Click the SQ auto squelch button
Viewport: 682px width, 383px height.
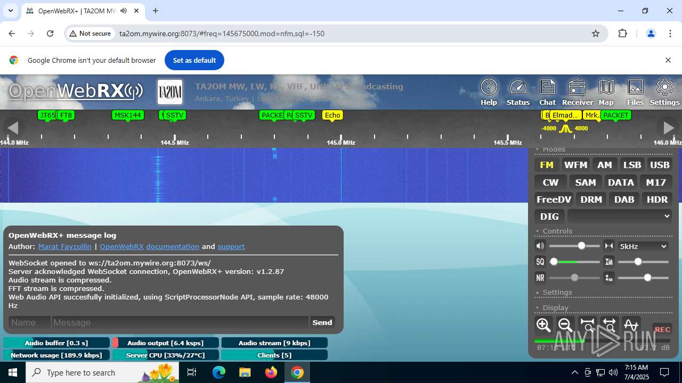(x=540, y=262)
